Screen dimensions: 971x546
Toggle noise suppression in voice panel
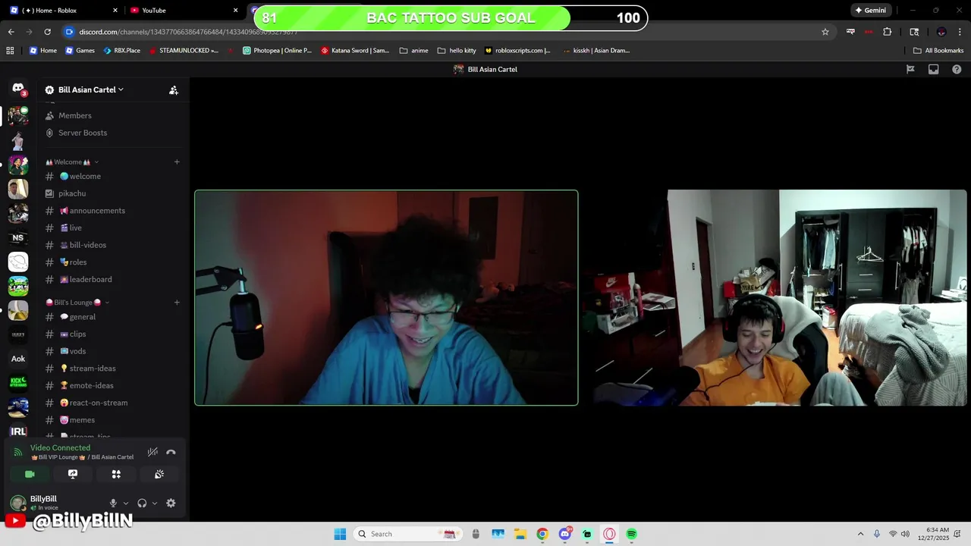point(152,452)
